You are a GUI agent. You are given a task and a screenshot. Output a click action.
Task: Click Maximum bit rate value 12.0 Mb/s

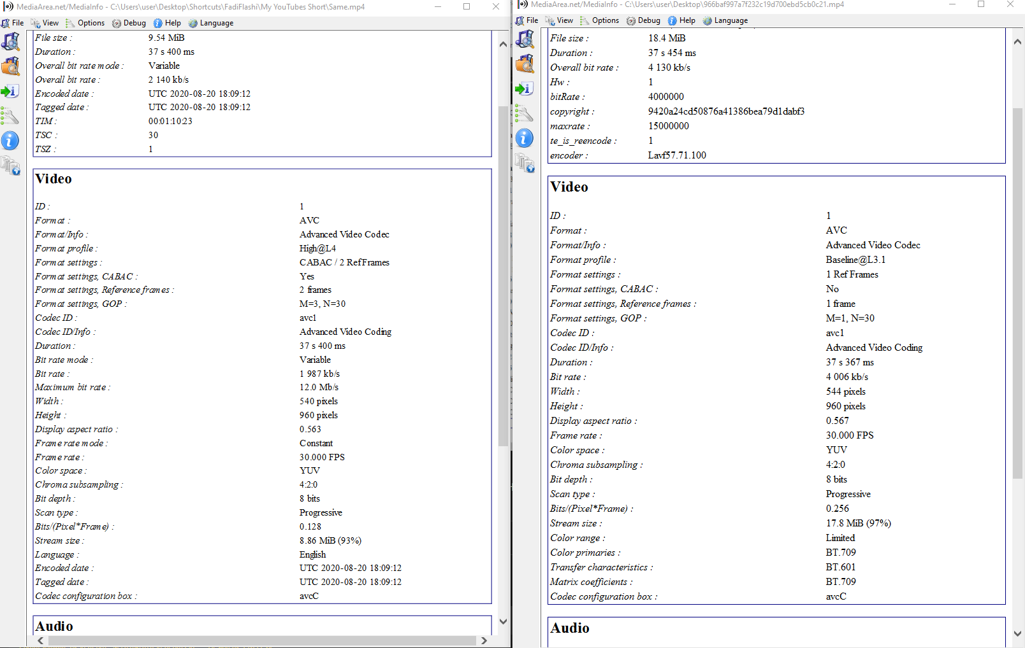point(319,387)
